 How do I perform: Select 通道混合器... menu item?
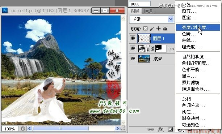point(198,89)
